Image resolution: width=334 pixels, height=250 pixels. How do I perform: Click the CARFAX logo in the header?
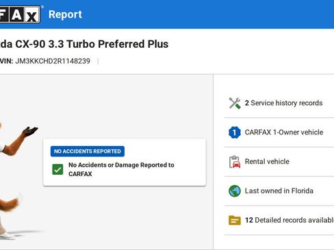coord(20,14)
